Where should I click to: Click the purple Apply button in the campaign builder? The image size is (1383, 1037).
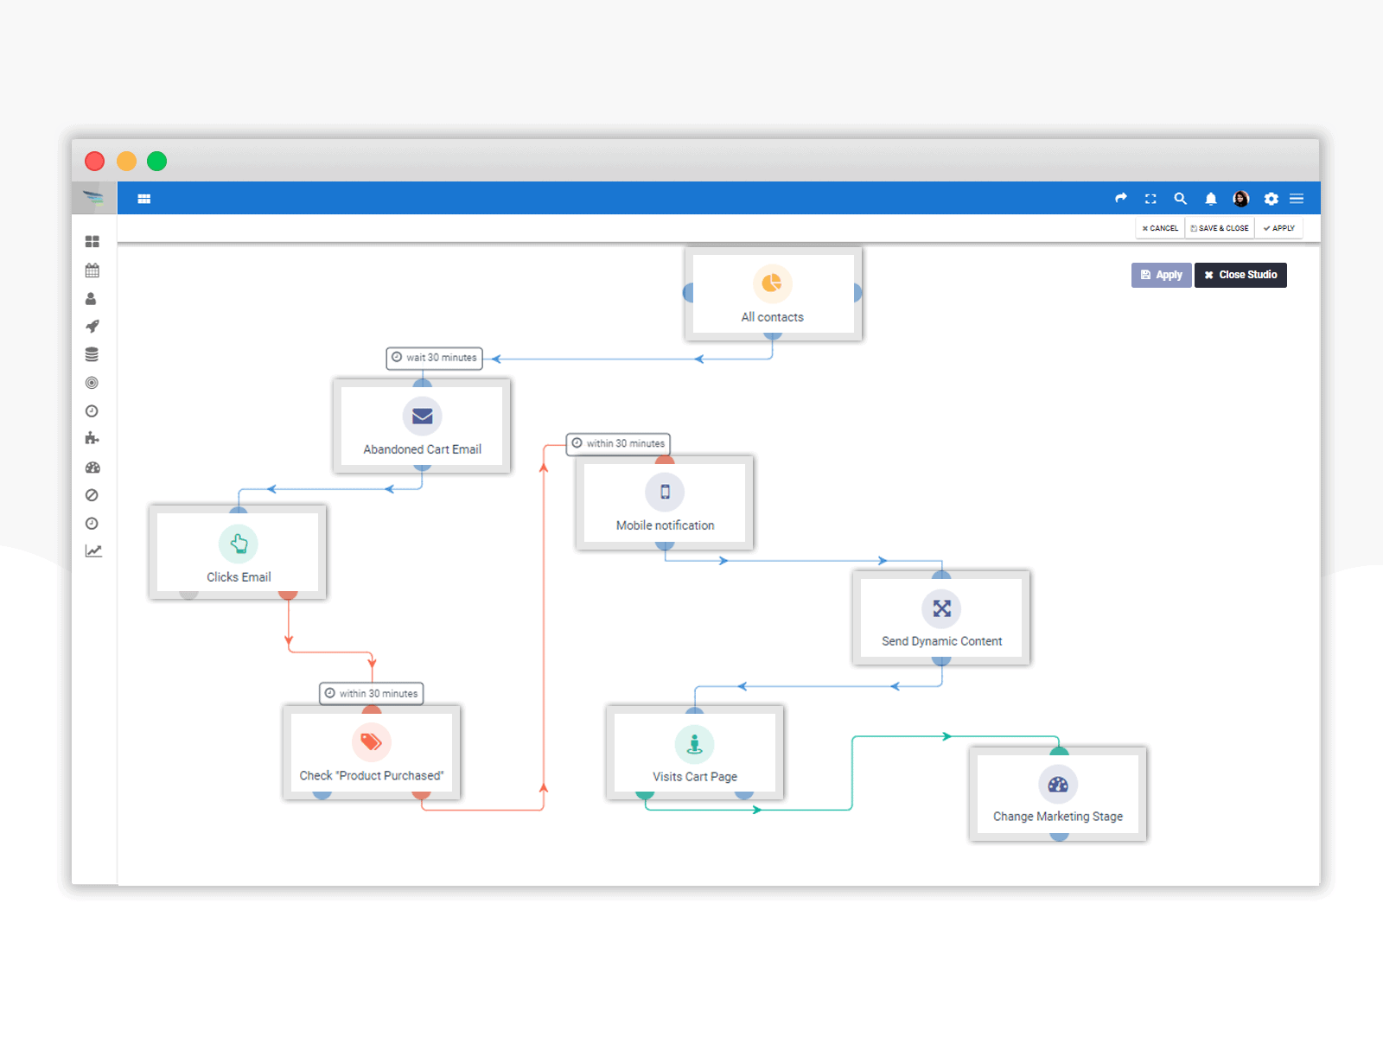(1161, 275)
